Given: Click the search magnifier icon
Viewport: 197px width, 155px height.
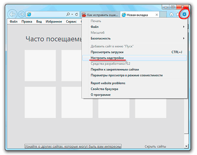Looking at the screenshot, I should point(68,14).
